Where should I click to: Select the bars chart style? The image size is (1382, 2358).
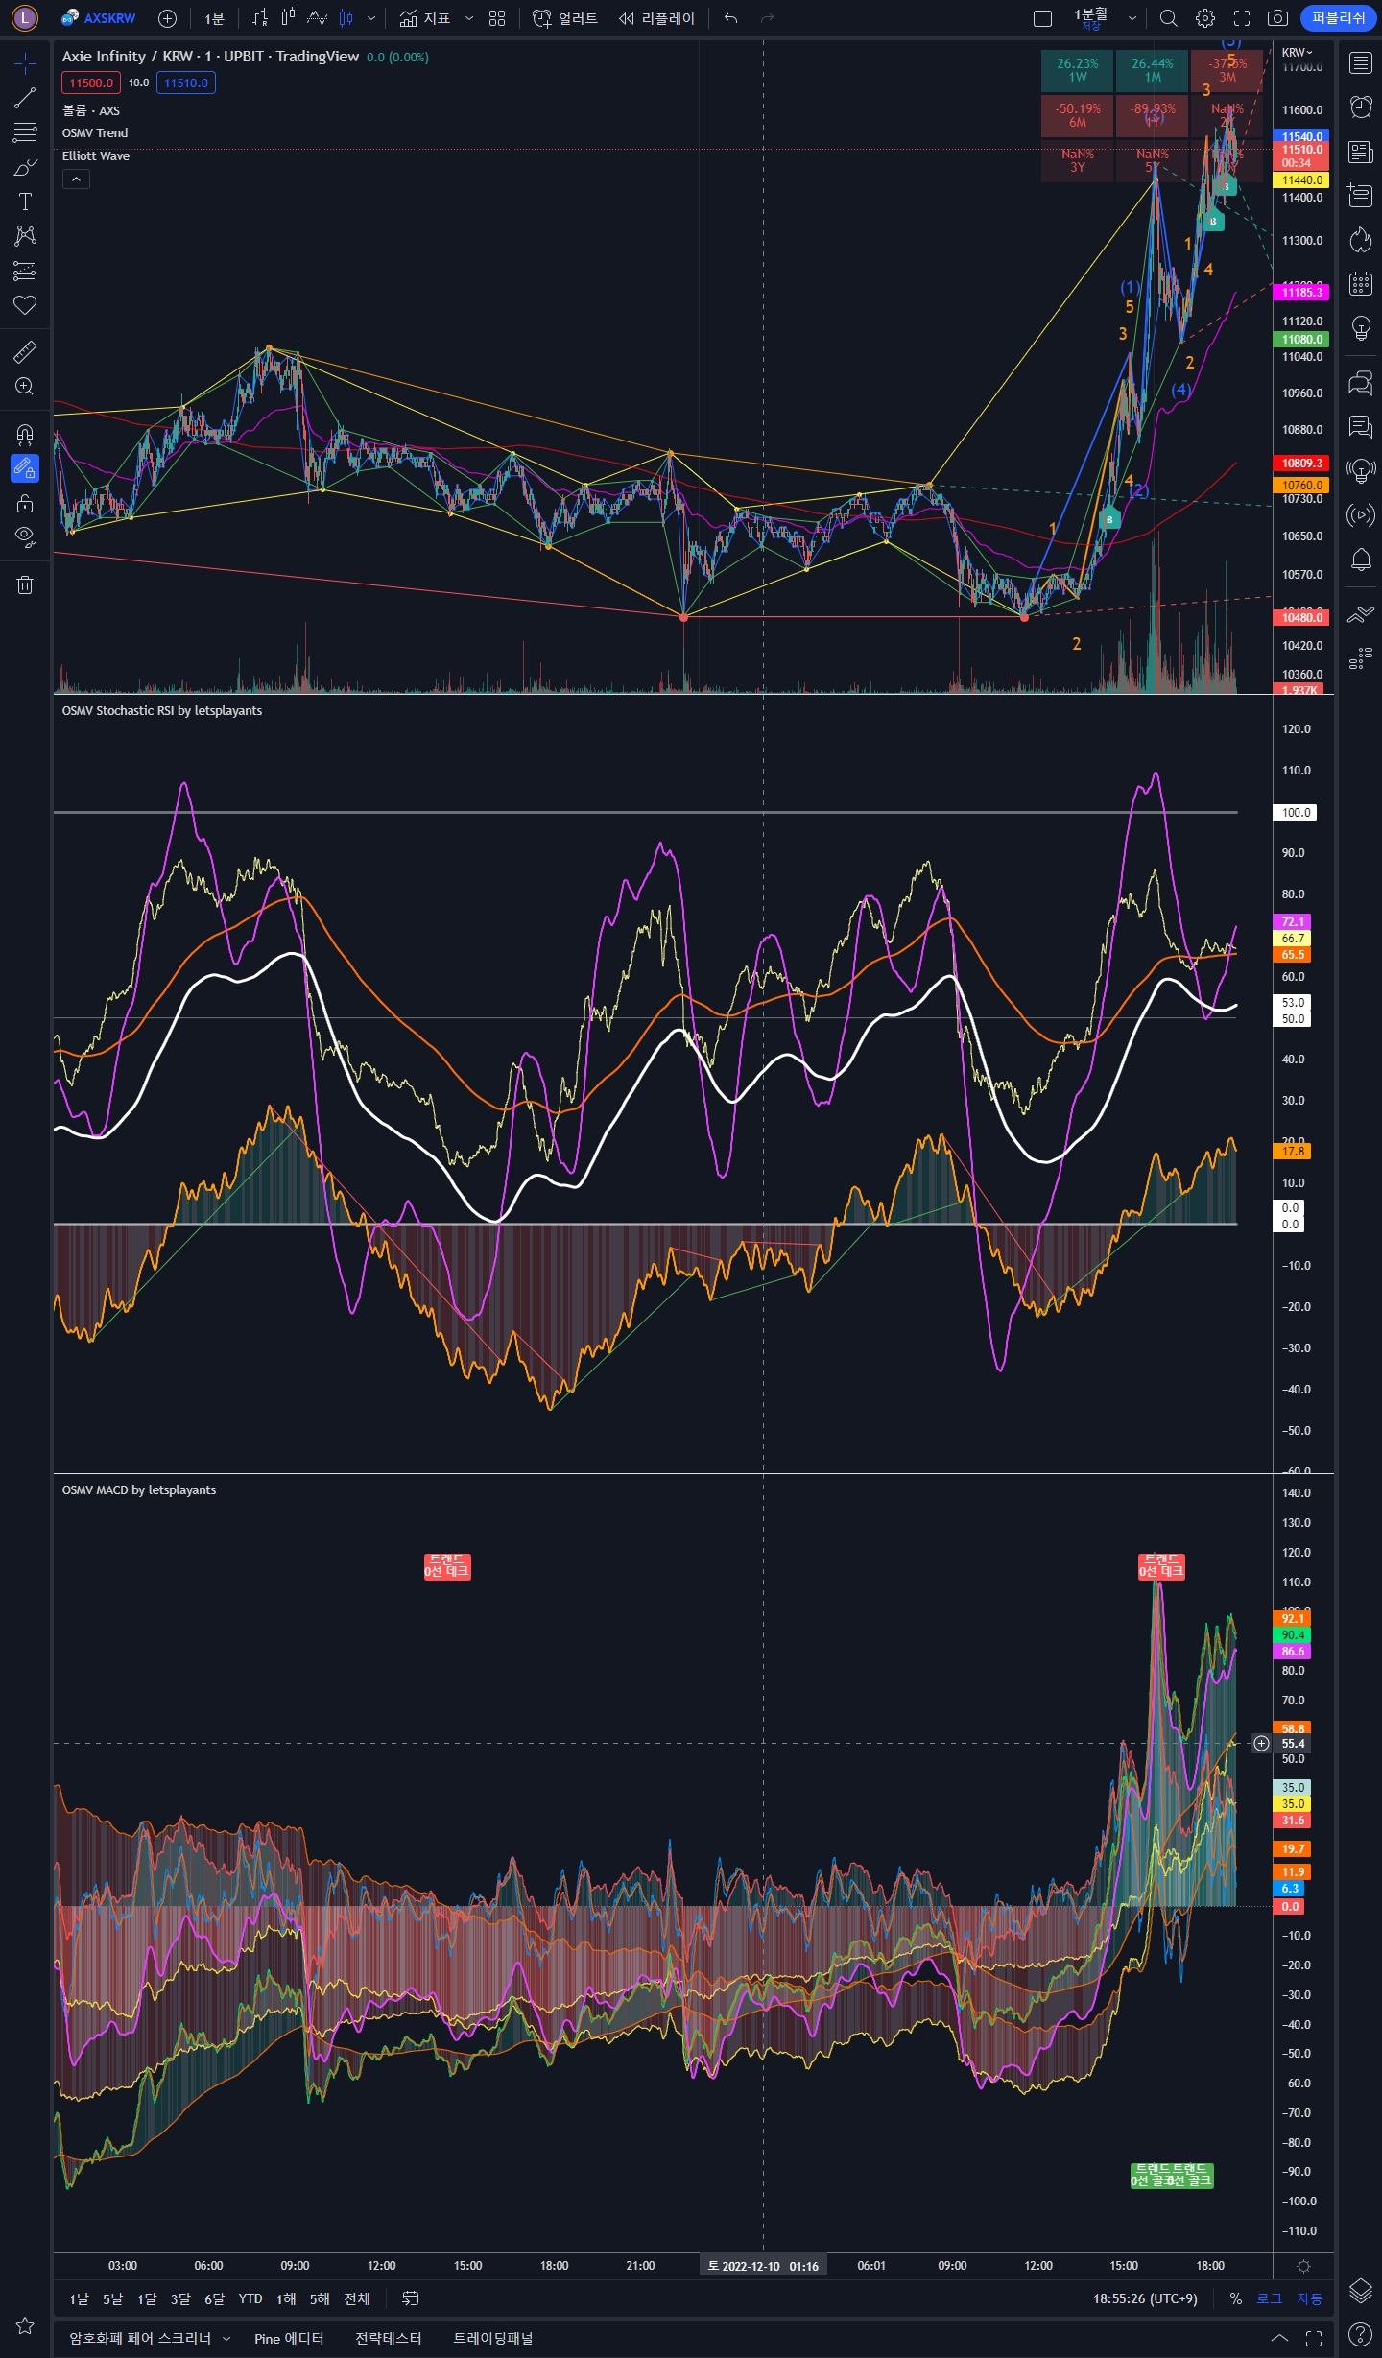pos(260,18)
